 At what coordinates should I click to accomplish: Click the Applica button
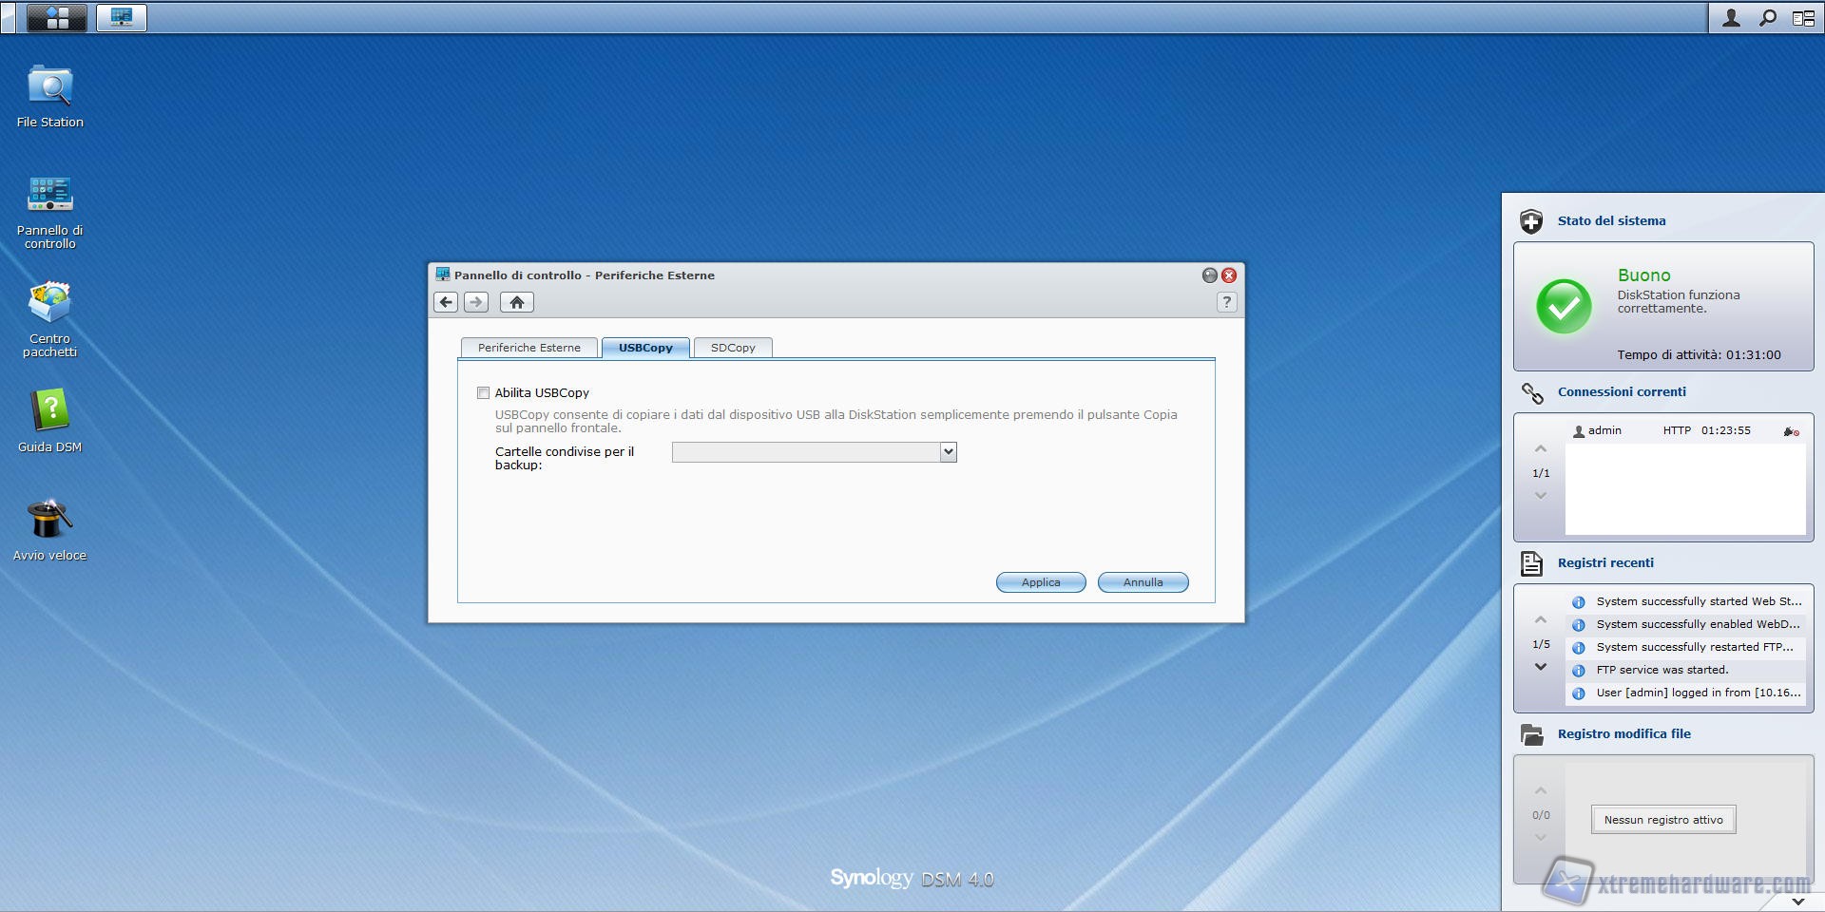click(1041, 582)
